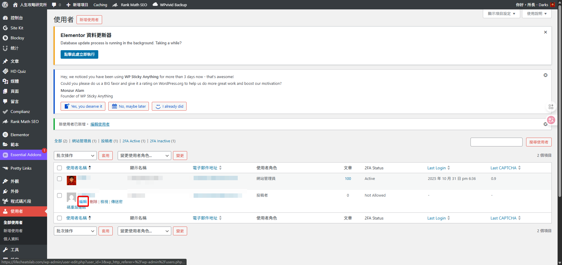
Task: Expand the Screen Options panel
Action: click(501, 13)
